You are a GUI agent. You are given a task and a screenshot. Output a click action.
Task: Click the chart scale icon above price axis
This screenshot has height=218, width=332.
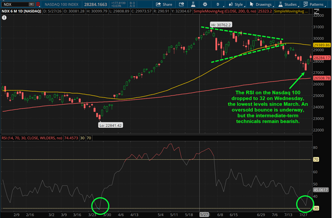pos(316,11)
